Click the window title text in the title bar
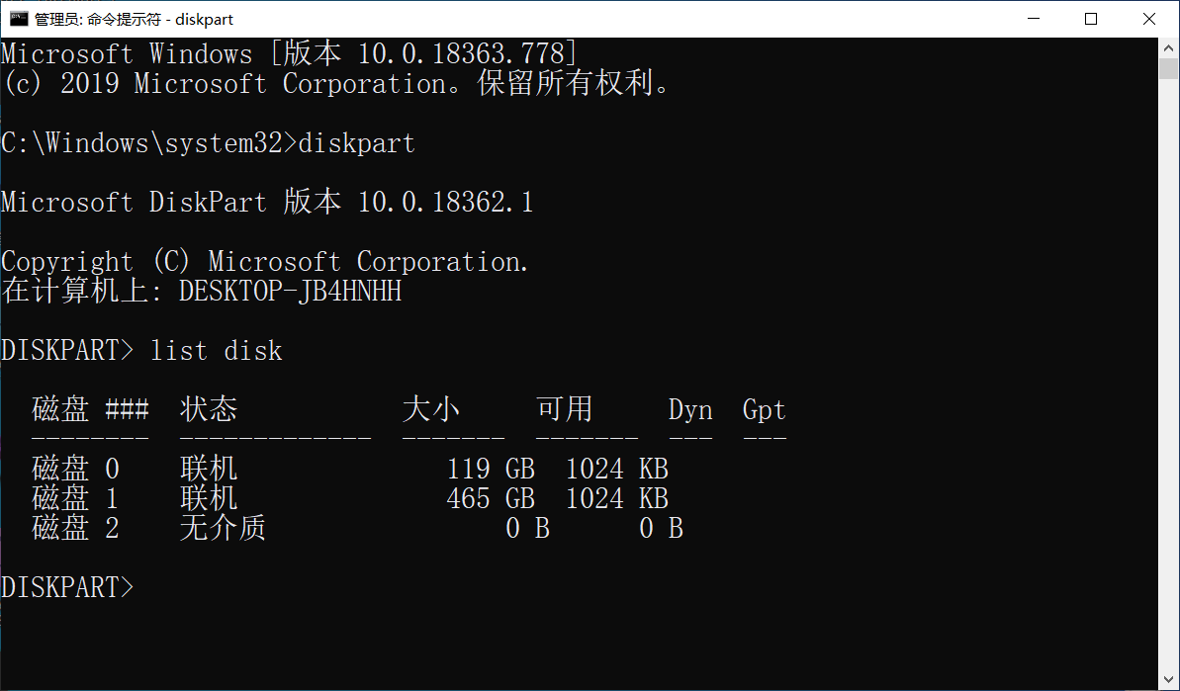 pos(134,19)
